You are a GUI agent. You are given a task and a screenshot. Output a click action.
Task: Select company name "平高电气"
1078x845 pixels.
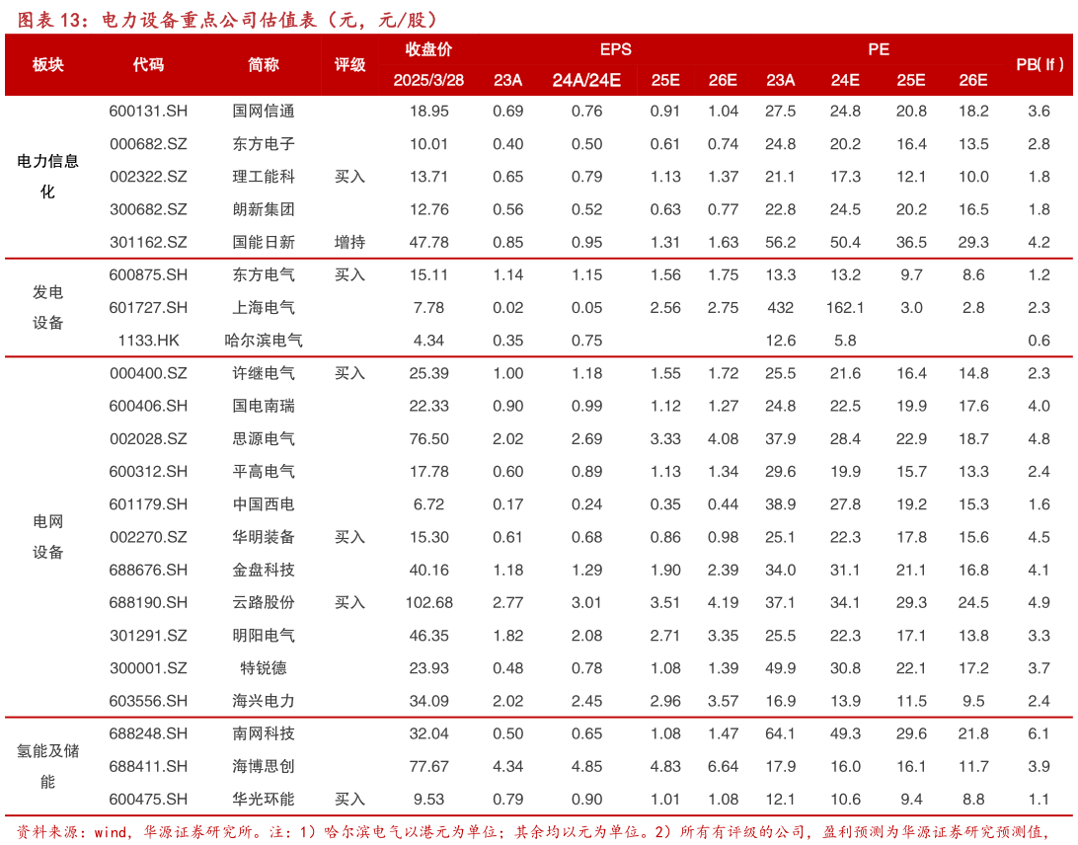pos(264,472)
